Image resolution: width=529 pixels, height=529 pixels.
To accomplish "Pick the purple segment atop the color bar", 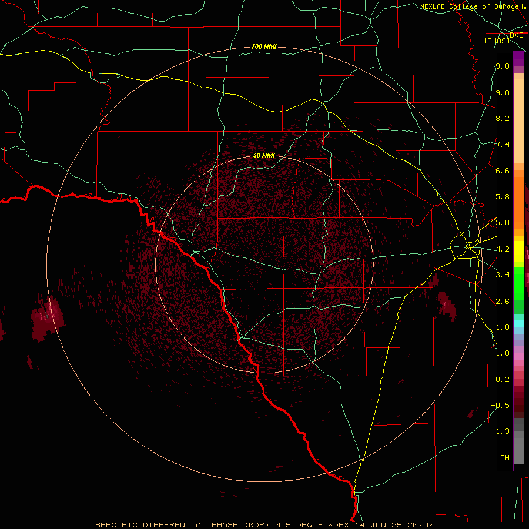I will click(x=519, y=59).
